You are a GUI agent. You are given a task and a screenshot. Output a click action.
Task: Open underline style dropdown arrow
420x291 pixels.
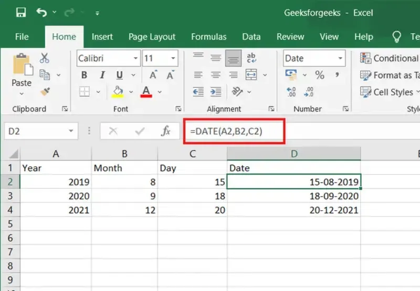point(133,75)
